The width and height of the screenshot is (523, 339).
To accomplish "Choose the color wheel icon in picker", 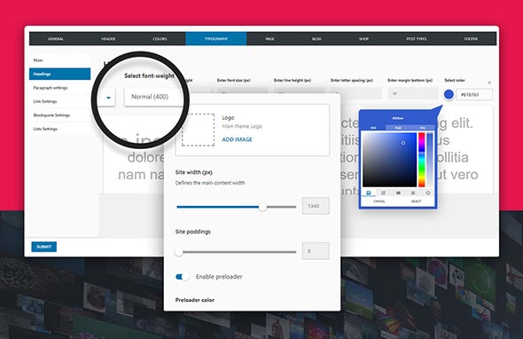I will (x=428, y=193).
